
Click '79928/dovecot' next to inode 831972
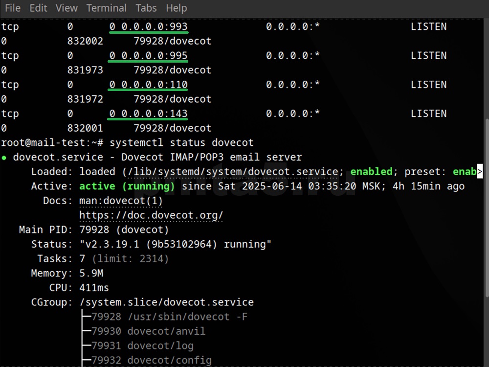click(x=173, y=99)
